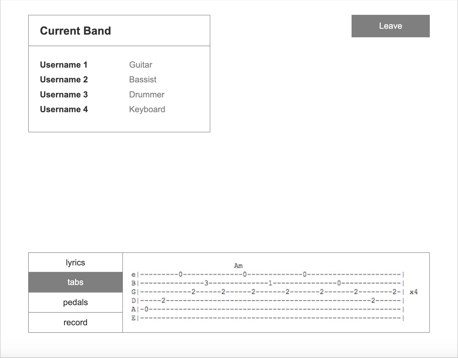458x358 pixels.
Task: Select Username 2 in band list
Action: (64, 79)
